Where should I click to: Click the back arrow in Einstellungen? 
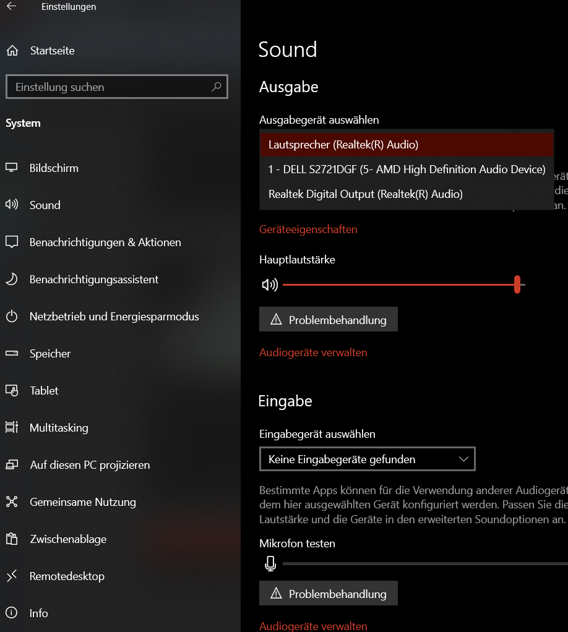[x=11, y=7]
